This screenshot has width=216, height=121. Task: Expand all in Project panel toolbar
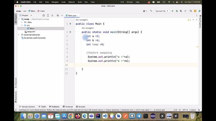tap(48, 15)
